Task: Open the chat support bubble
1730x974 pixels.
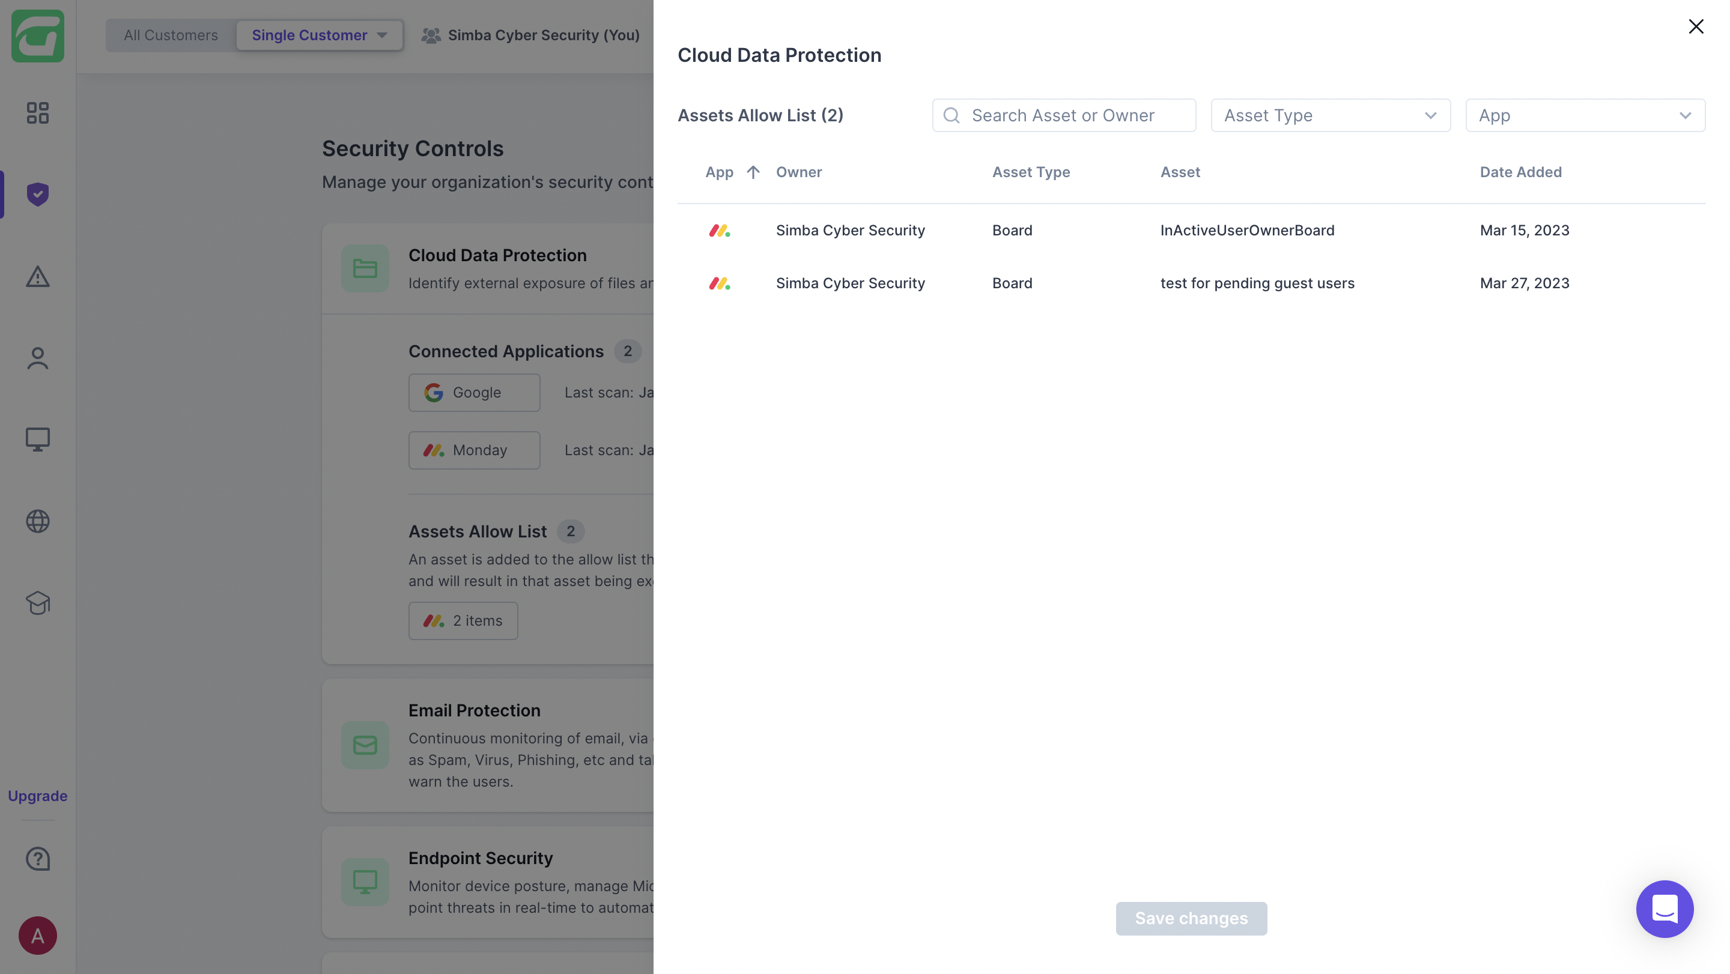Action: pos(1664,909)
